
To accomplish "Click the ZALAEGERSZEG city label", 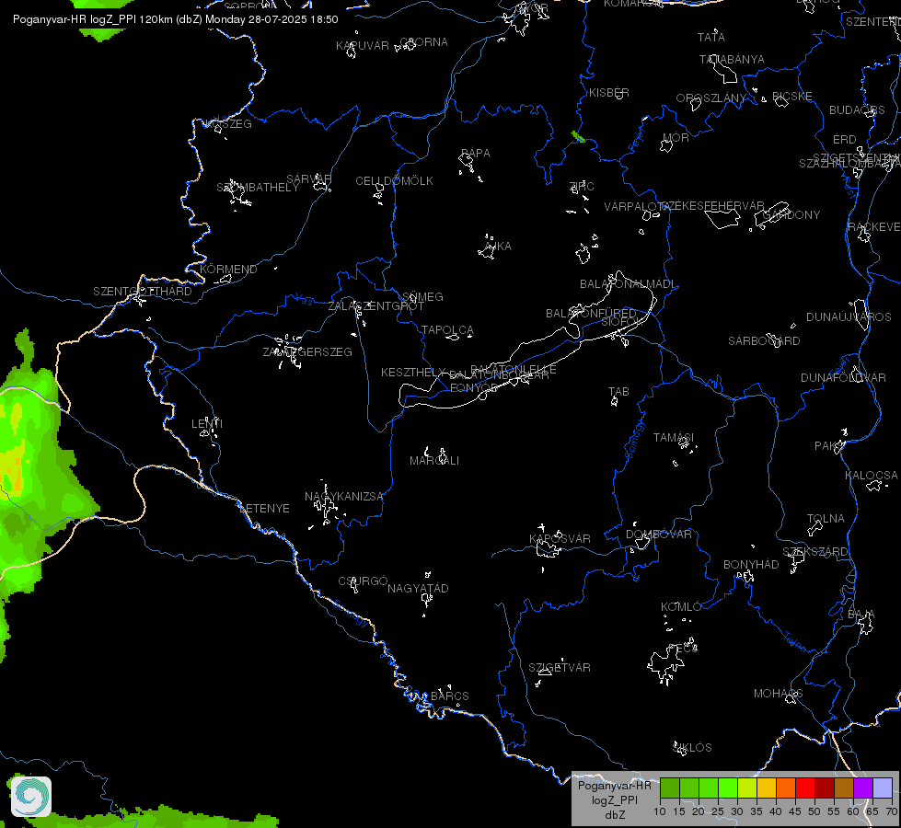I will pos(307,351).
